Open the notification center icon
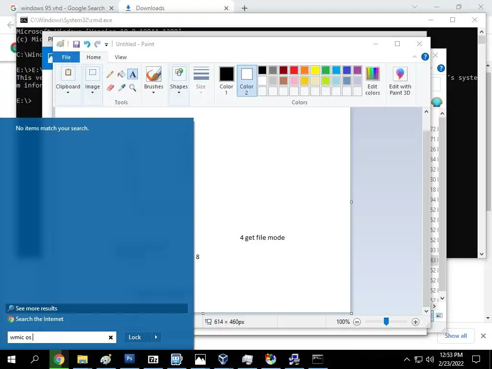This screenshot has height=369, width=492. point(476,359)
